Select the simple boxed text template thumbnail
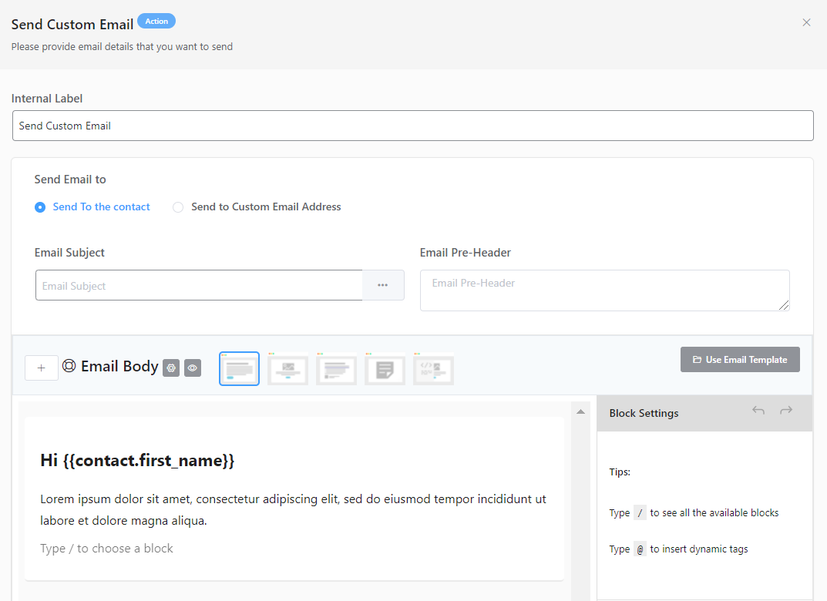Screen dimensions: 827x601 tap(239, 368)
